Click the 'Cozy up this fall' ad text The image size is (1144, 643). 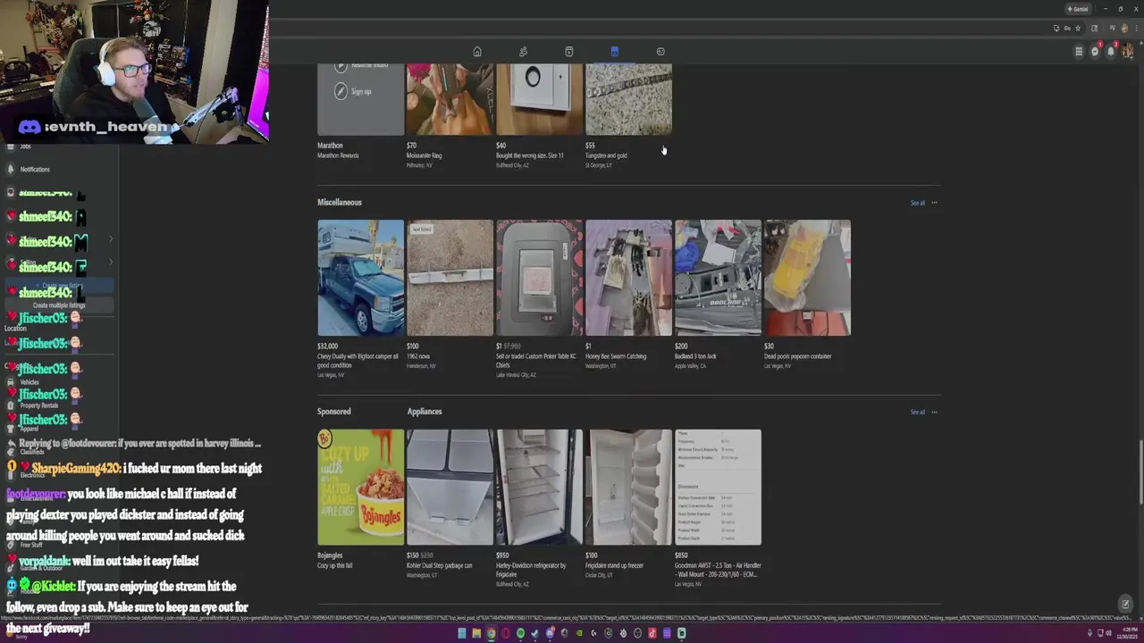(x=336, y=565)
